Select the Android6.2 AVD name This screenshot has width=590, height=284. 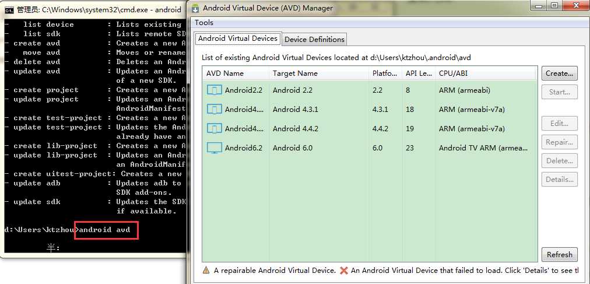(x=244, y=148)
